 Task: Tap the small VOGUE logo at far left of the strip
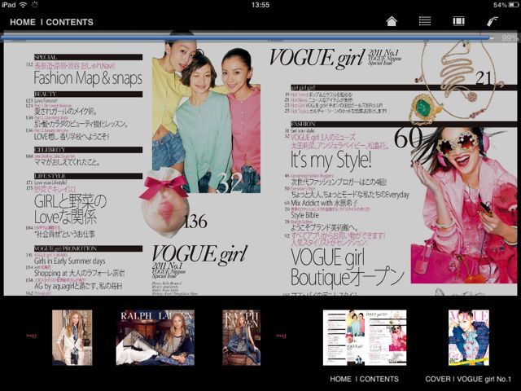(32, 336)
